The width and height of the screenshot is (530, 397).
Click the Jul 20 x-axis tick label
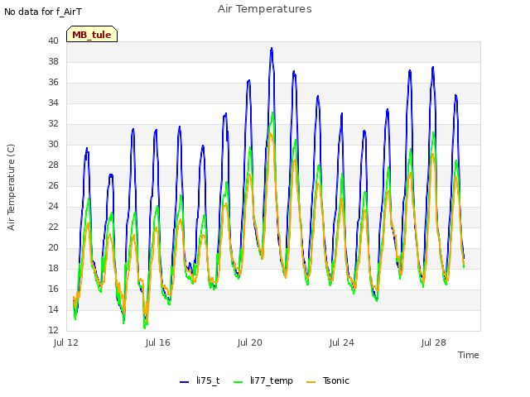click(x=250, y=342)
